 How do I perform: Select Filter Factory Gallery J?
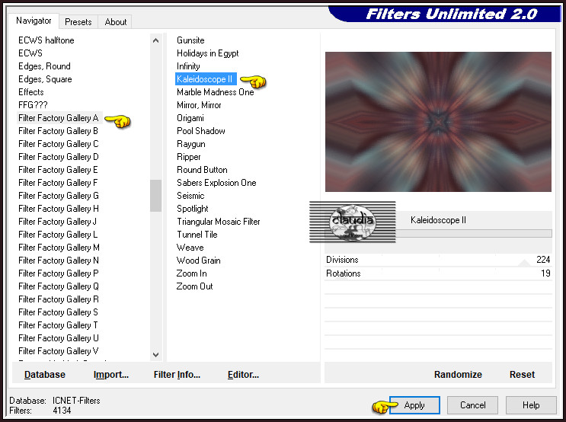click(57, 222)
